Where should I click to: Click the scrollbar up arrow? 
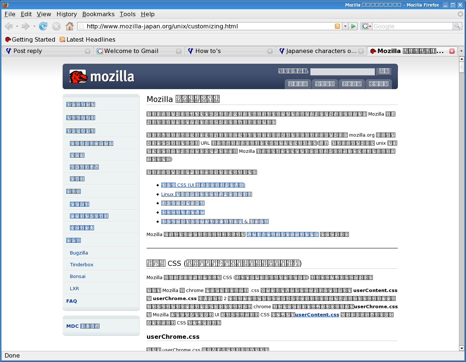coord(462,59)
